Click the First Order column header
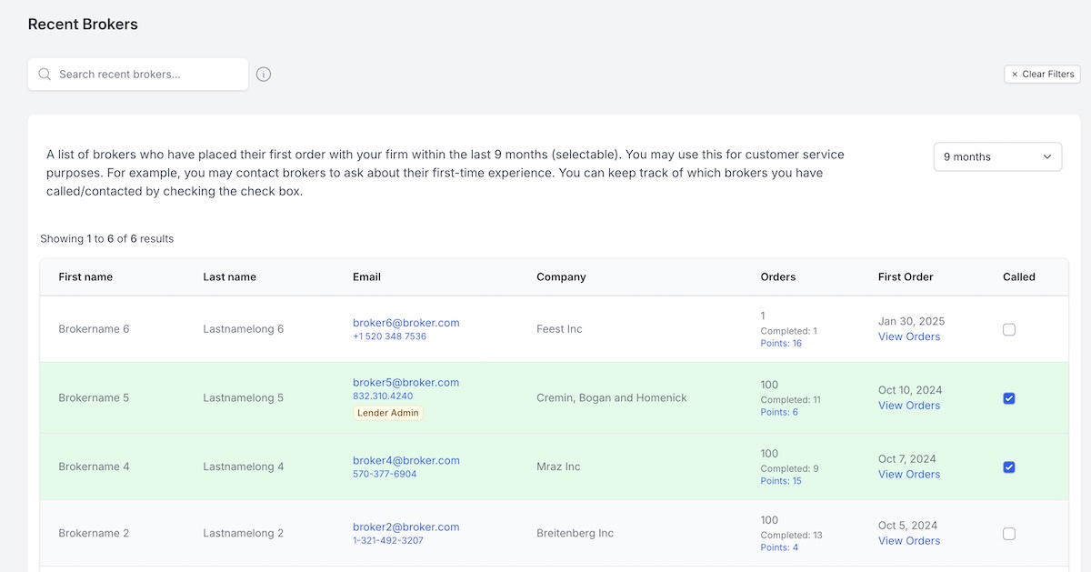1091x572 pixels. tap(906, 276)
